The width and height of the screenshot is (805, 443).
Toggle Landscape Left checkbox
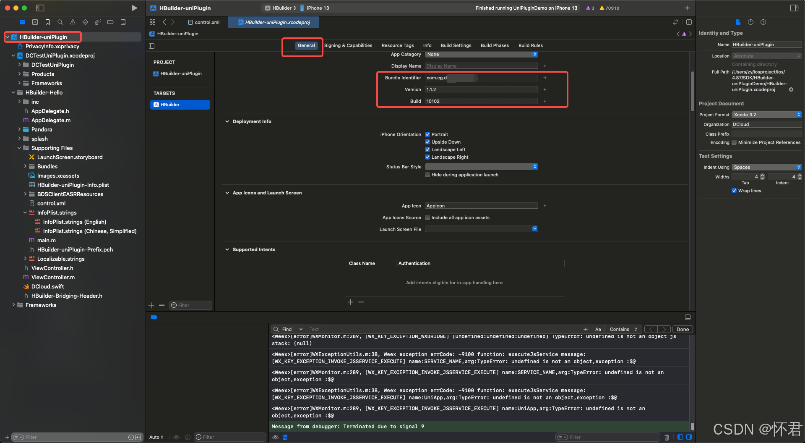click(427, 149)
